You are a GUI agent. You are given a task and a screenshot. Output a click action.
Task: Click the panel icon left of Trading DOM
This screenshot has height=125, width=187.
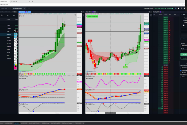pos(151,15)
